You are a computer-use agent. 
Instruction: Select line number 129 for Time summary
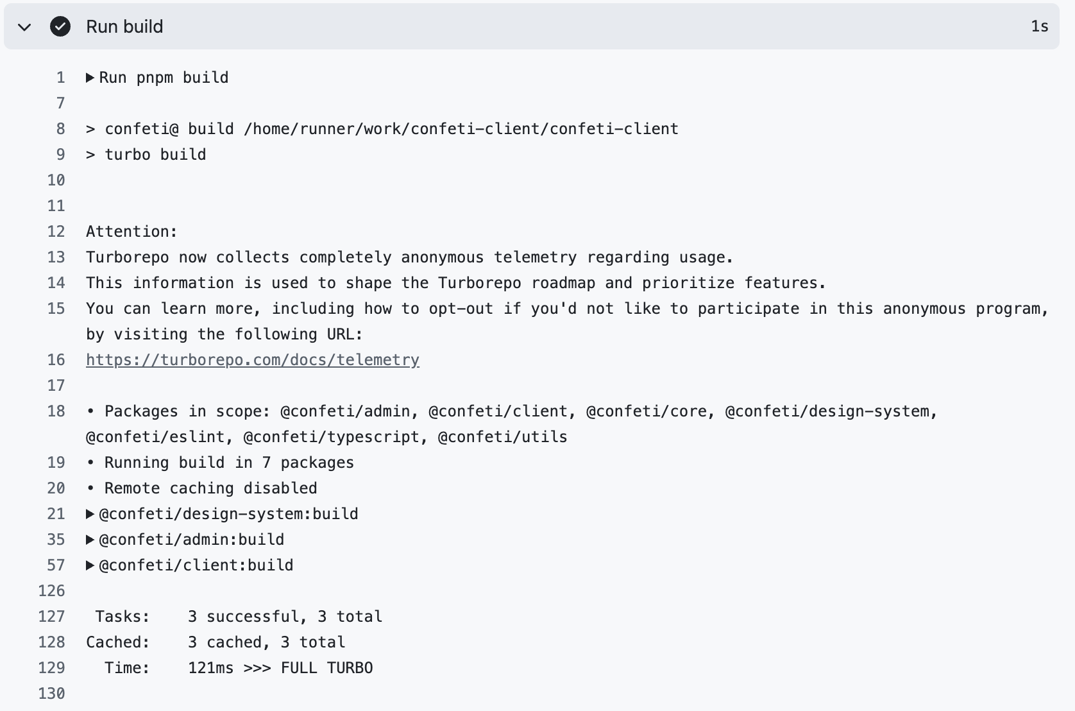[x=52, y=668]
